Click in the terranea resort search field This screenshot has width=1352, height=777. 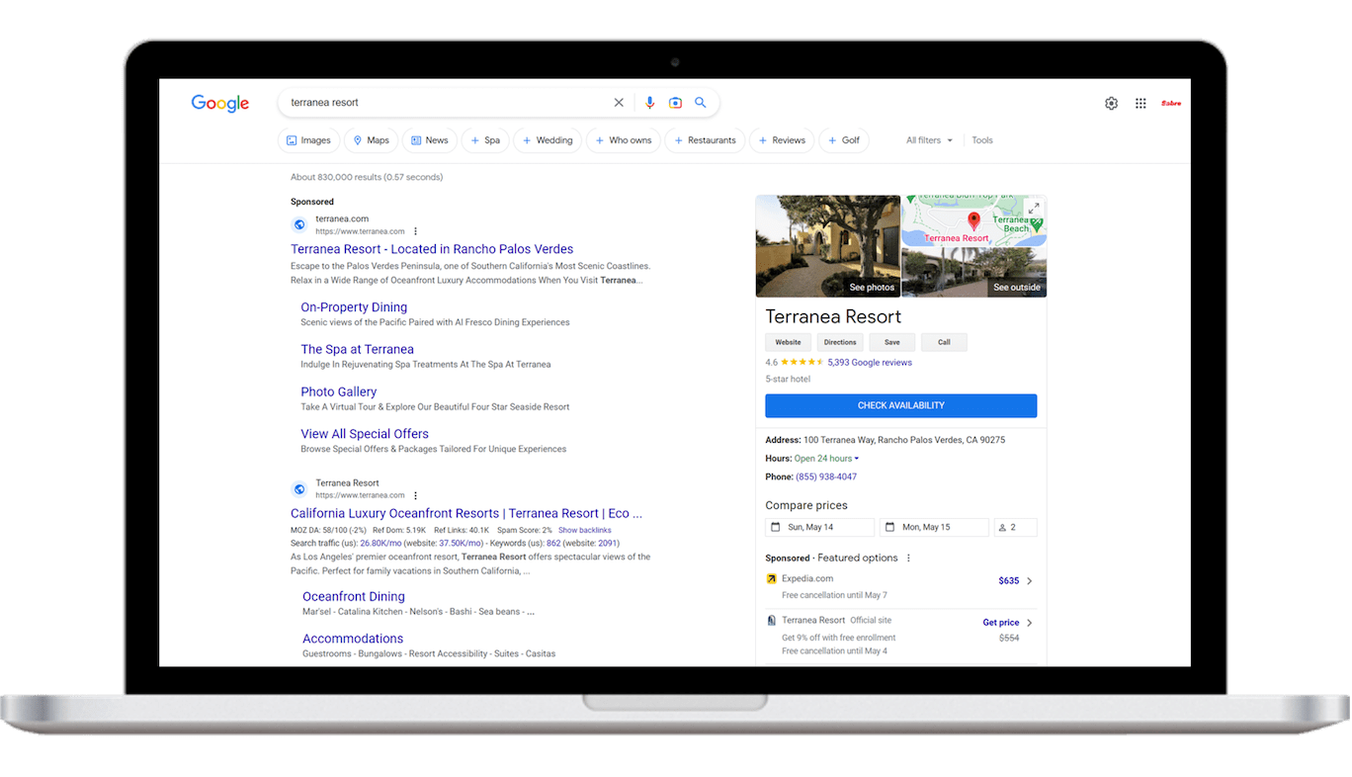point(445,103)
